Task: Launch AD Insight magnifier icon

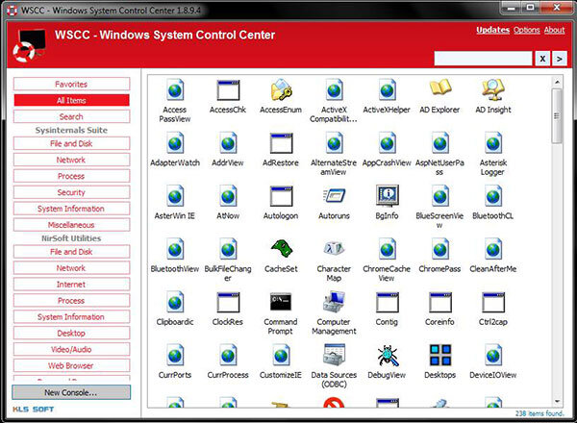Action: click(493, 89)
